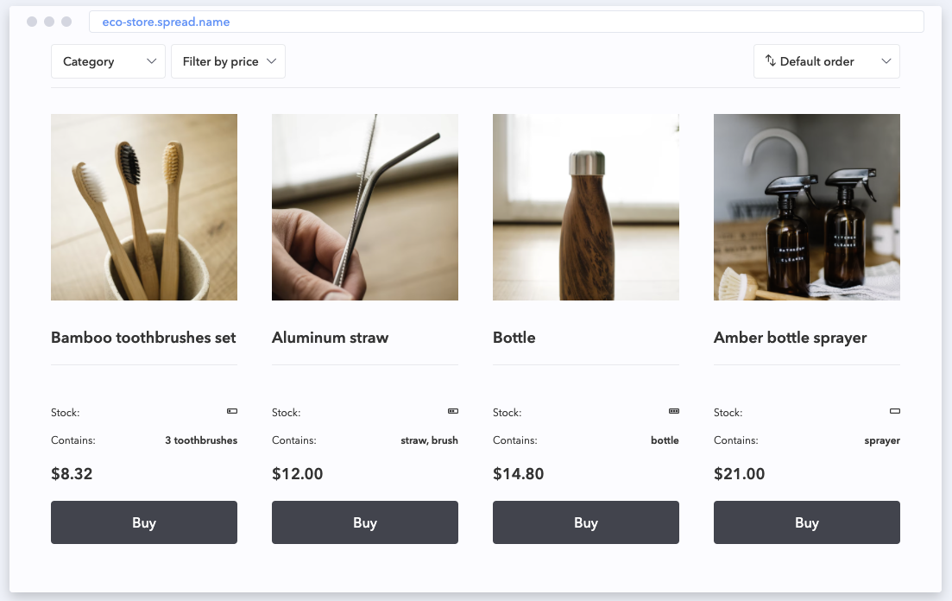952x601 pixels.
Task: Open the Category dropdown
Action: [108, 61]
